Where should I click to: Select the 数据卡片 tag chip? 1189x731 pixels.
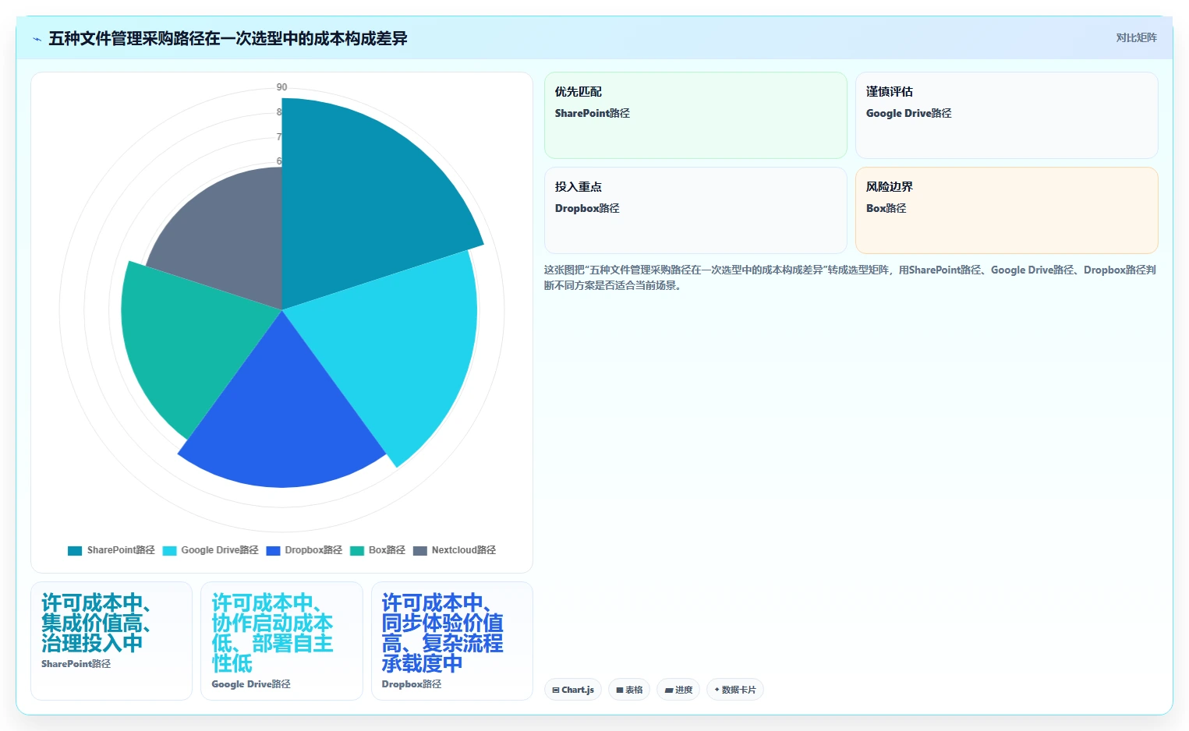coord(734,690)
